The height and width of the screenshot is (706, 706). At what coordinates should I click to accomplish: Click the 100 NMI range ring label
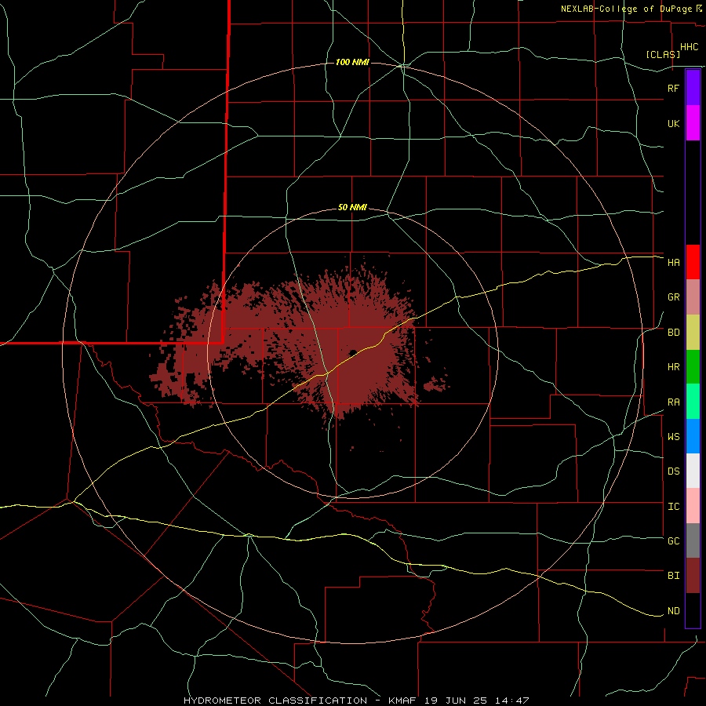[x=352, y=62]
